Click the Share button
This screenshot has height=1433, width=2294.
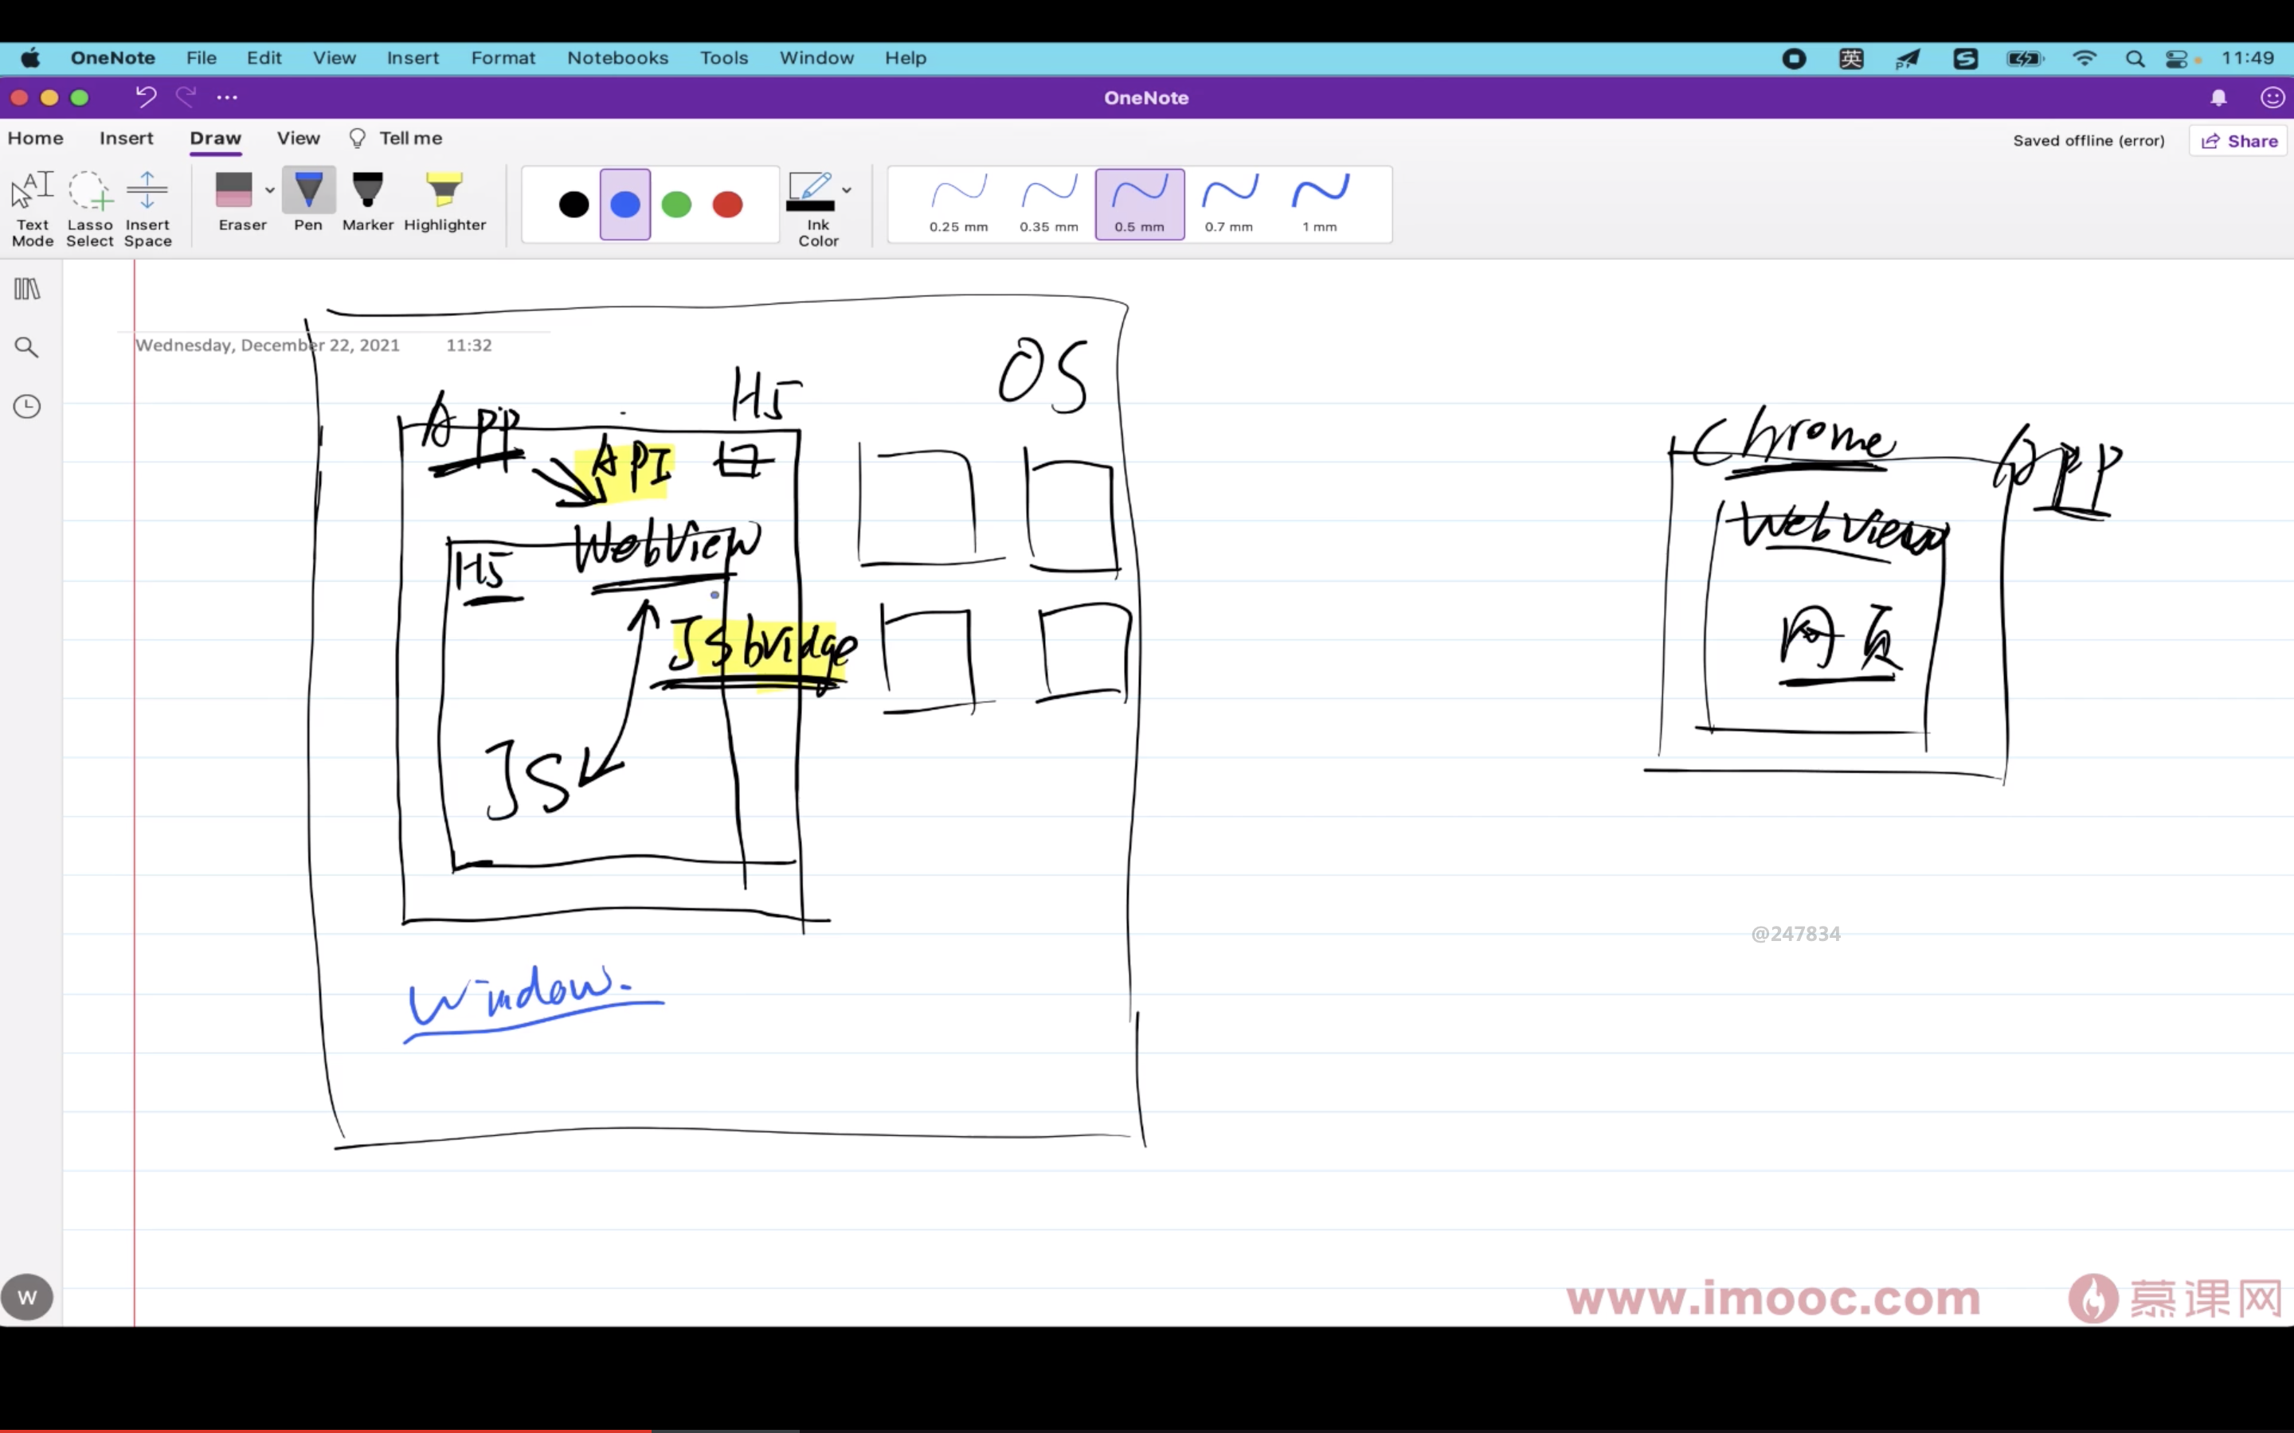tap(2239, 140)
